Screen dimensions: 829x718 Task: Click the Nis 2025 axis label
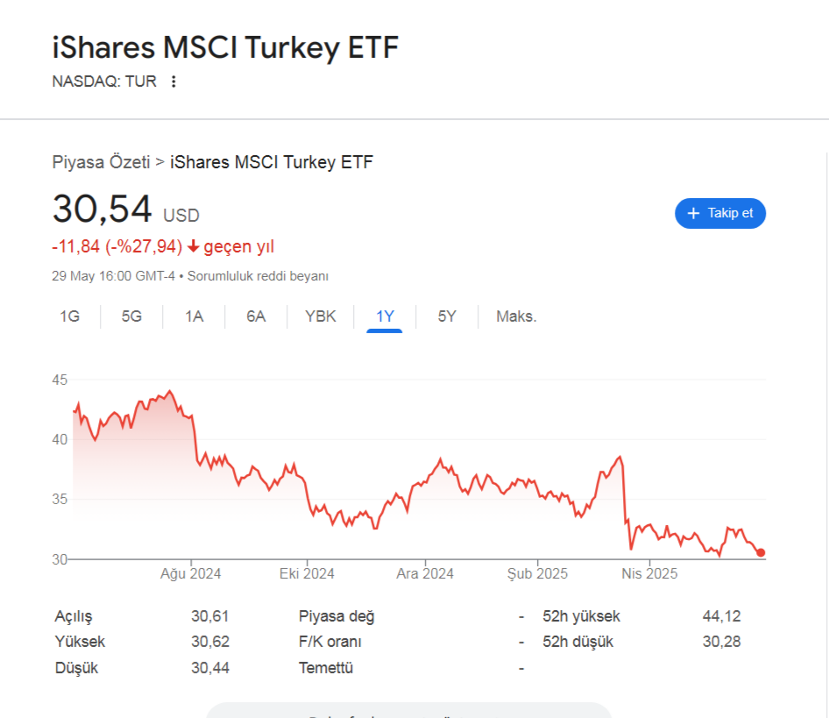(649, 573)
